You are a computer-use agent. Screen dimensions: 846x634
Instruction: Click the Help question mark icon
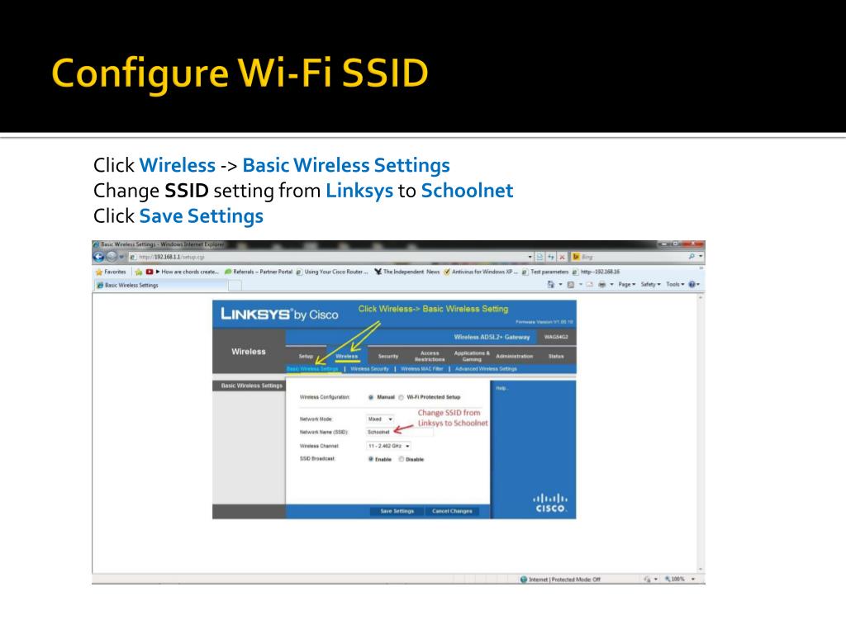[x=692, y=284]
